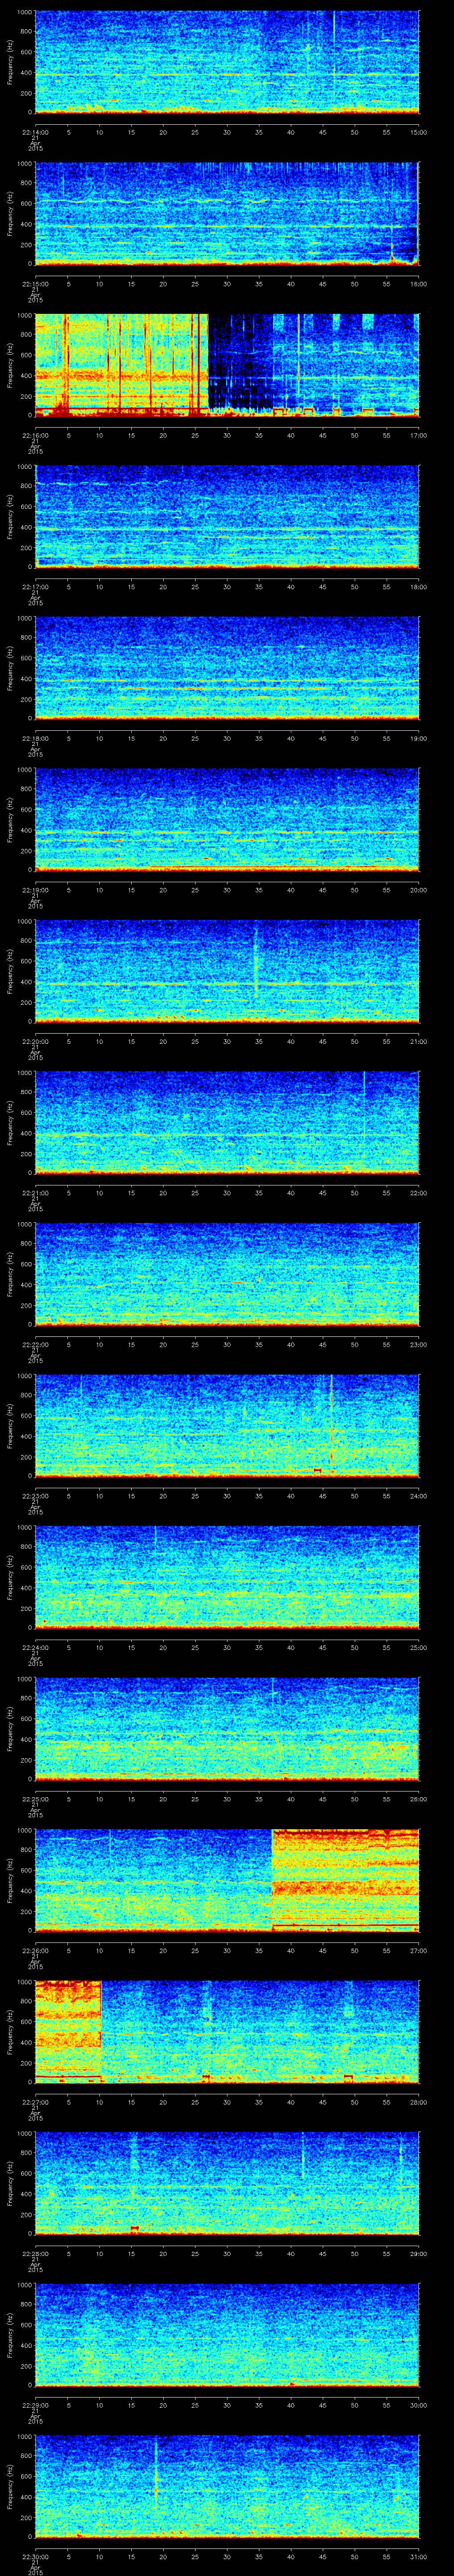
Task: Click the spectrogram panel starting 22:22:00
Action: (227, 1274)
